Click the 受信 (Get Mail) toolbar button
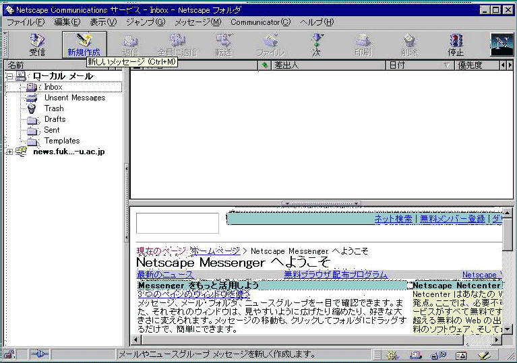The image size is (517, 363). click(x=37, y=45)
